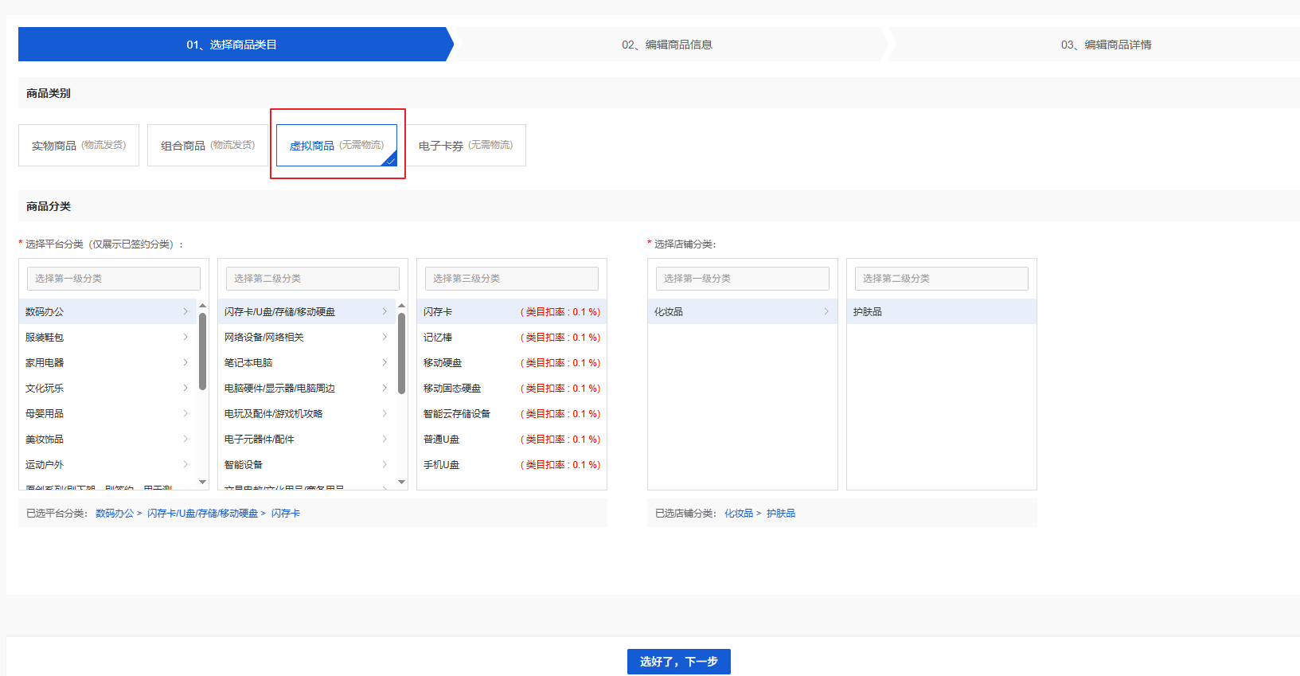Expand the 笔记本电脑 chevron
The image size is (1300, 676).
[385, 362]
